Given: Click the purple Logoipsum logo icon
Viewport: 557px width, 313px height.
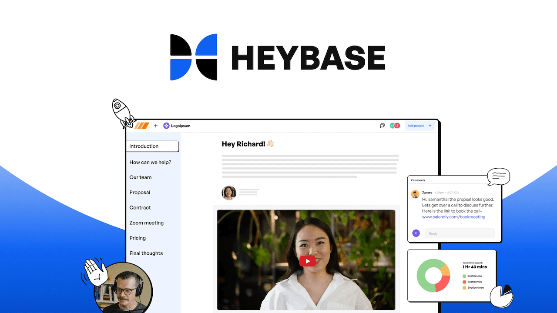Looking at the screenshot, I should click(166, 126).
